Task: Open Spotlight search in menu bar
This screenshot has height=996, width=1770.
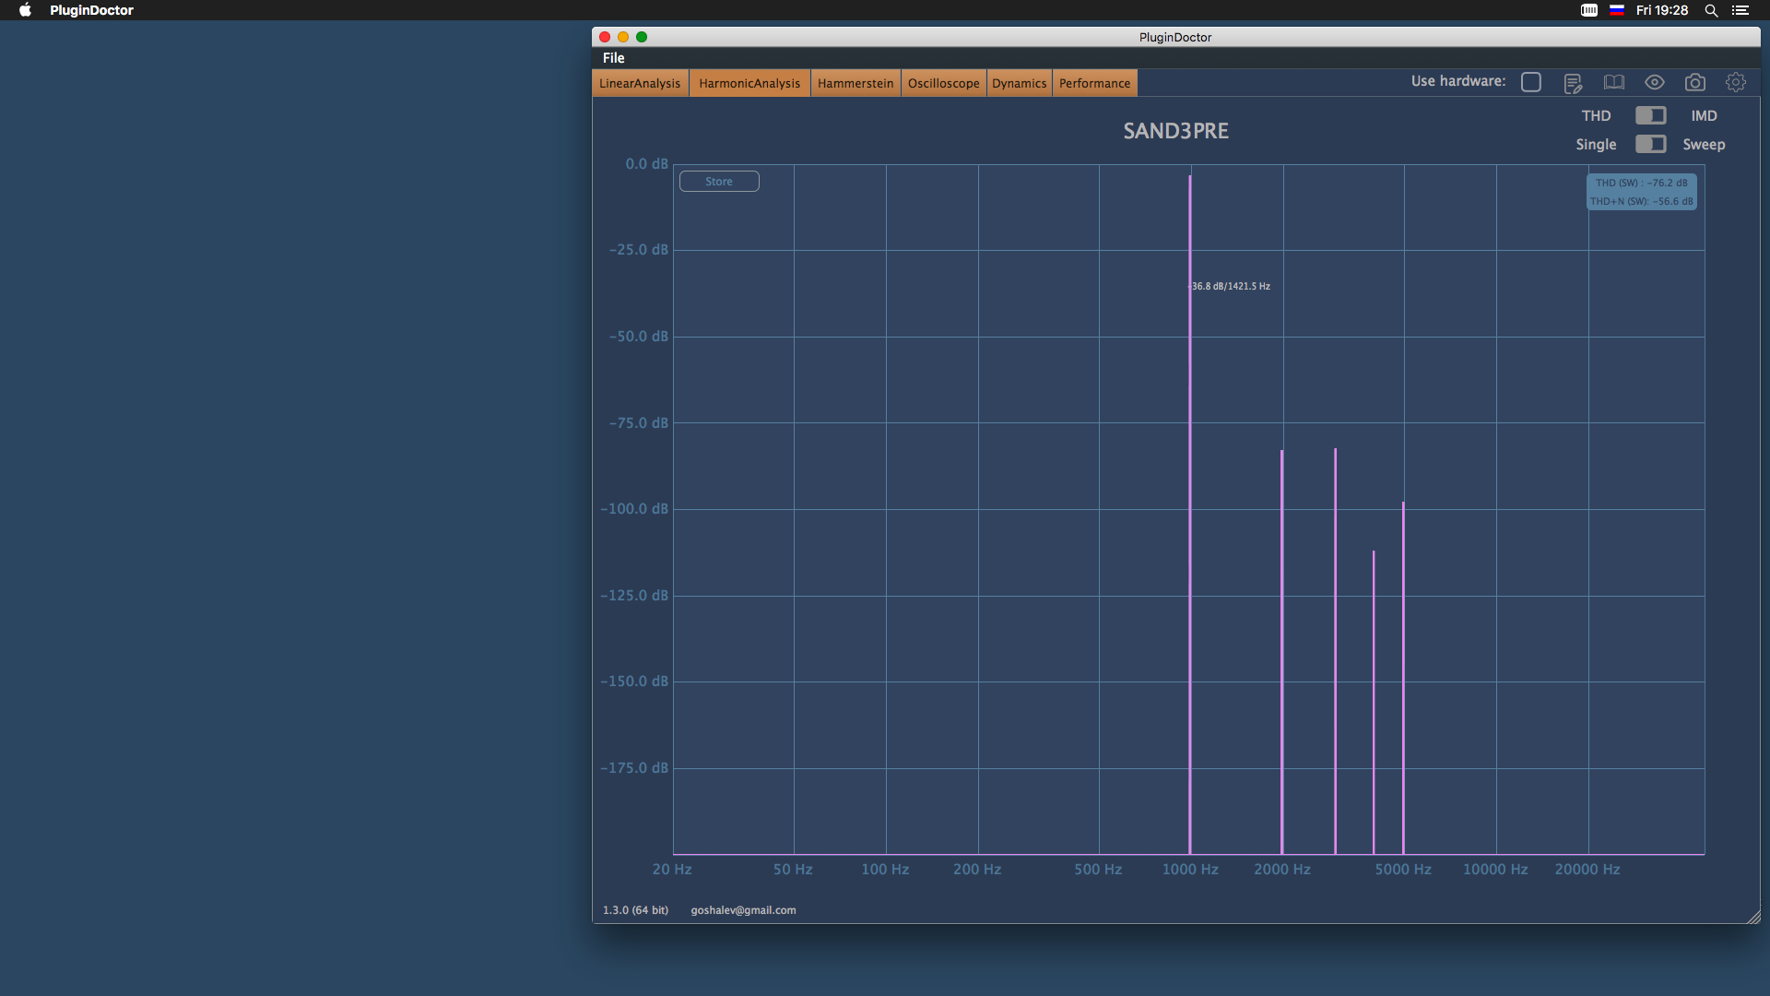Action: [x=1711, y=10]
